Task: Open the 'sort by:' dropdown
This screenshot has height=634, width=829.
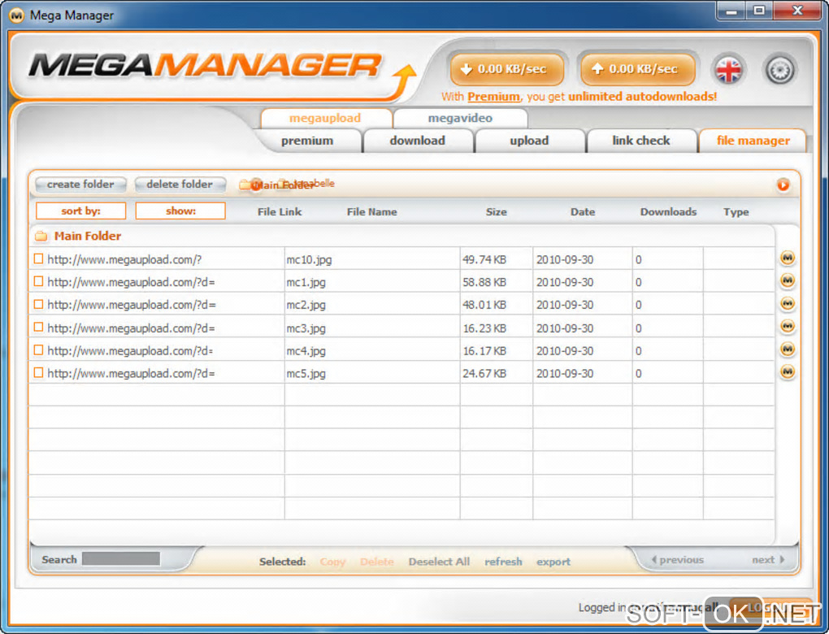Action: [x=81, y=211]
